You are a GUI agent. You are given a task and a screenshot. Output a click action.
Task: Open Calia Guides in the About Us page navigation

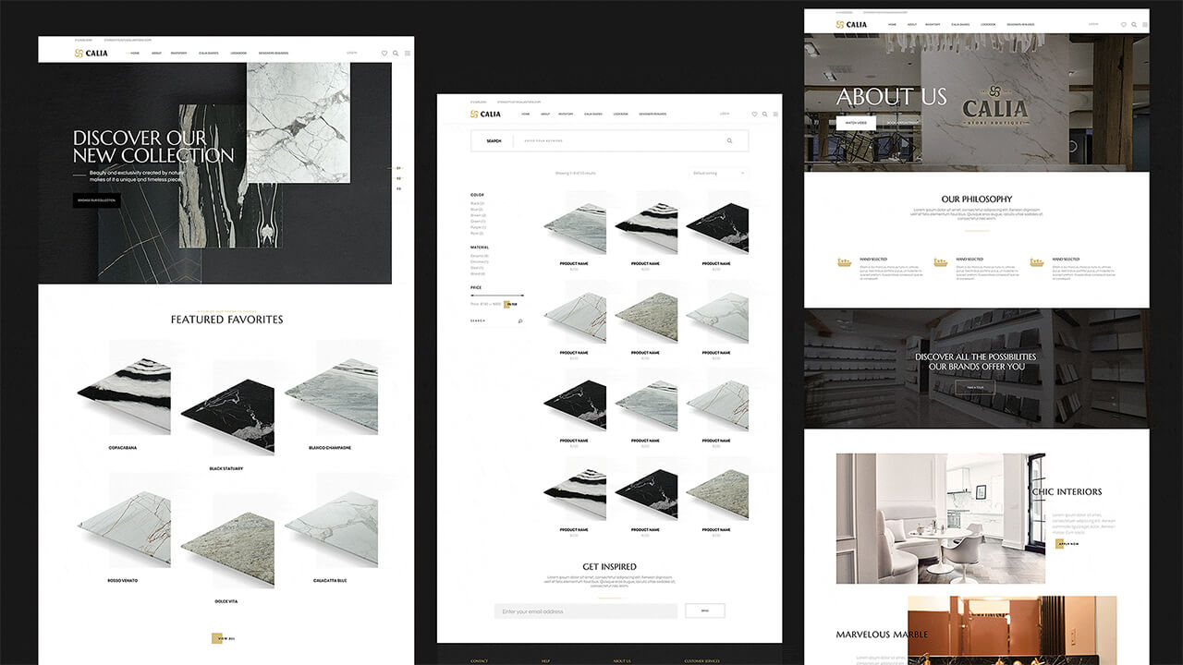(x=961, y=24)
